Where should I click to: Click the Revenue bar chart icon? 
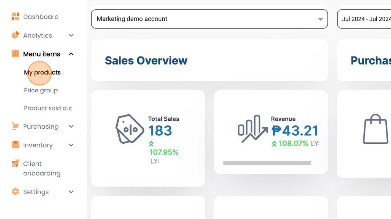253,129
